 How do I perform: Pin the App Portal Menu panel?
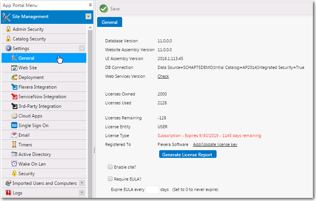pos(90,5)
